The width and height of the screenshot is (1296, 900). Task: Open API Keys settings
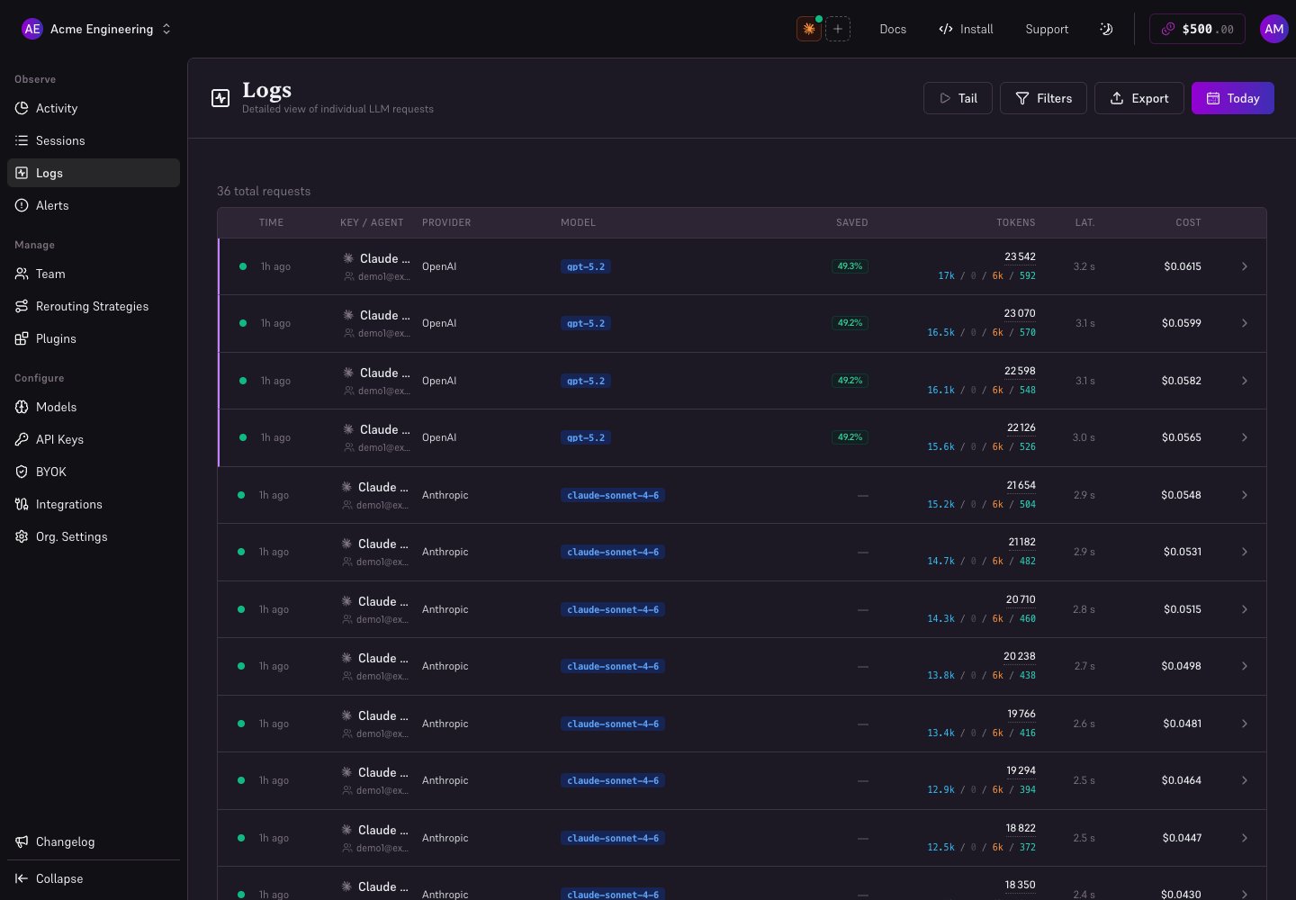click(94, 439)
